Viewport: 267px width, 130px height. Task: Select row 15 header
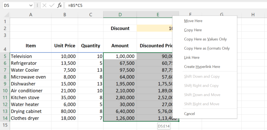(5, 125)
